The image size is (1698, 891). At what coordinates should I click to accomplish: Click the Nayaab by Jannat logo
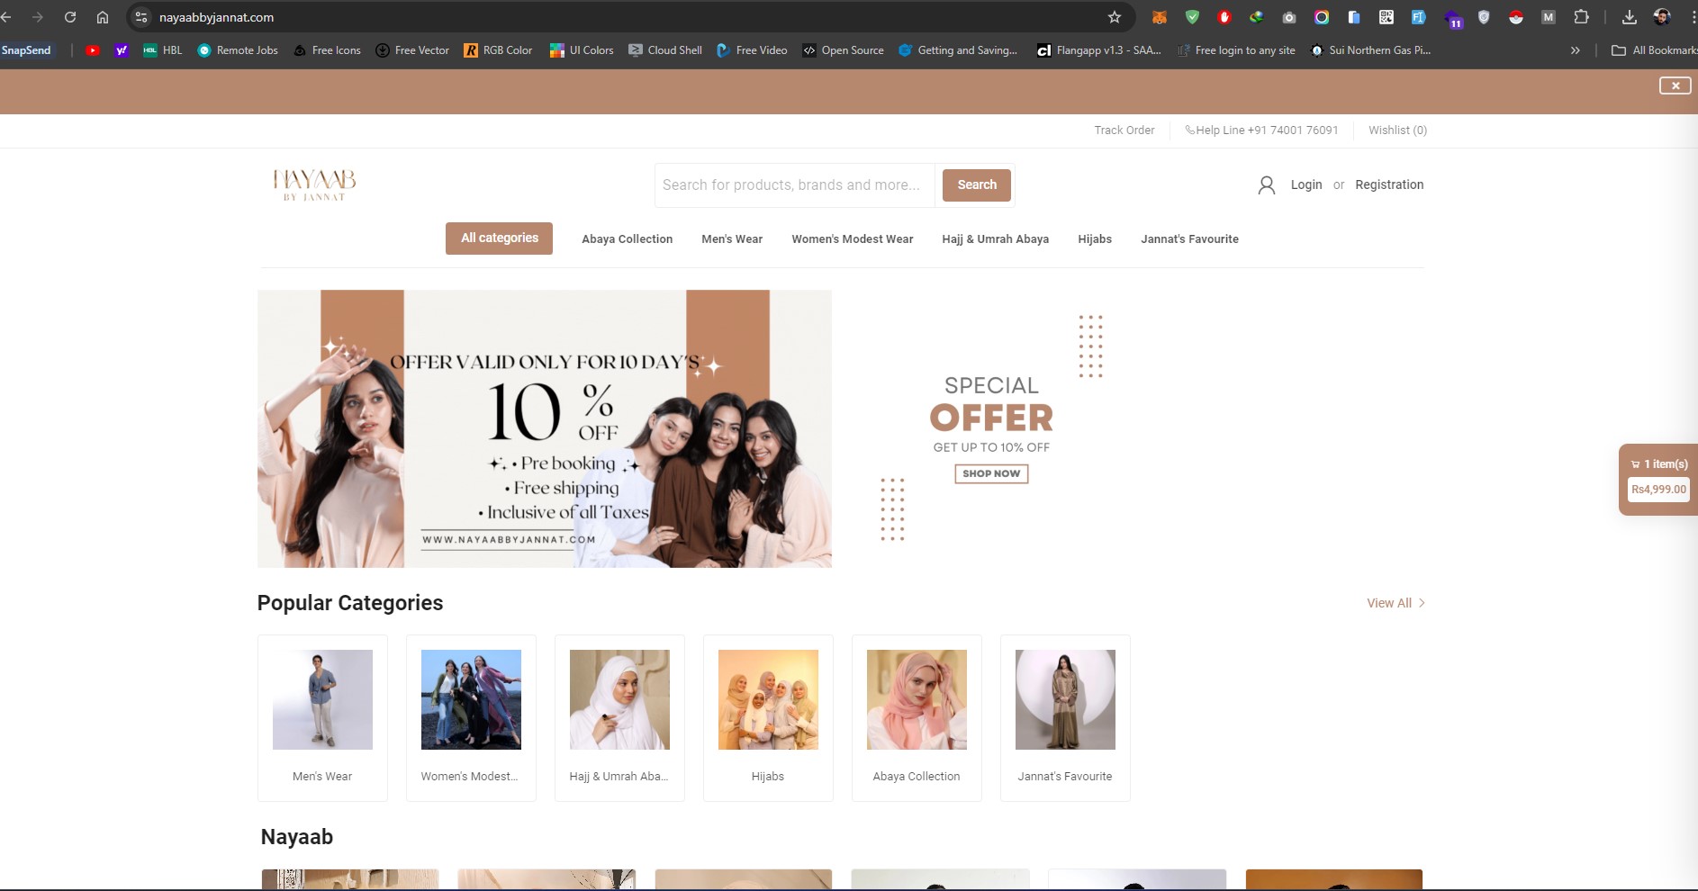tap(314, 184)
